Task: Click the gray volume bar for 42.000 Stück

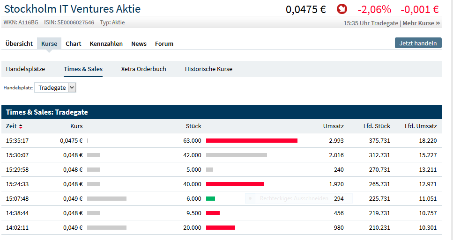Action: pos(236,155)
